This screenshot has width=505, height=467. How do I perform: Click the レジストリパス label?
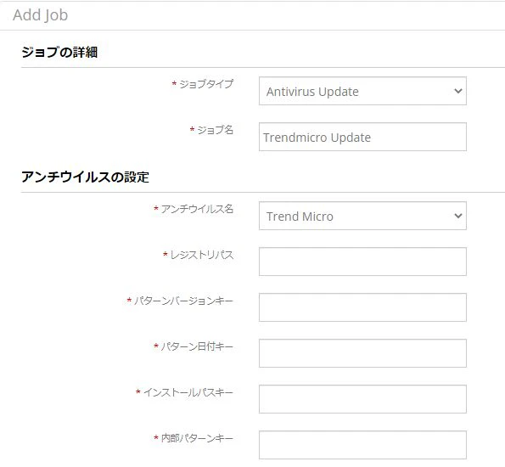[202, 255]
